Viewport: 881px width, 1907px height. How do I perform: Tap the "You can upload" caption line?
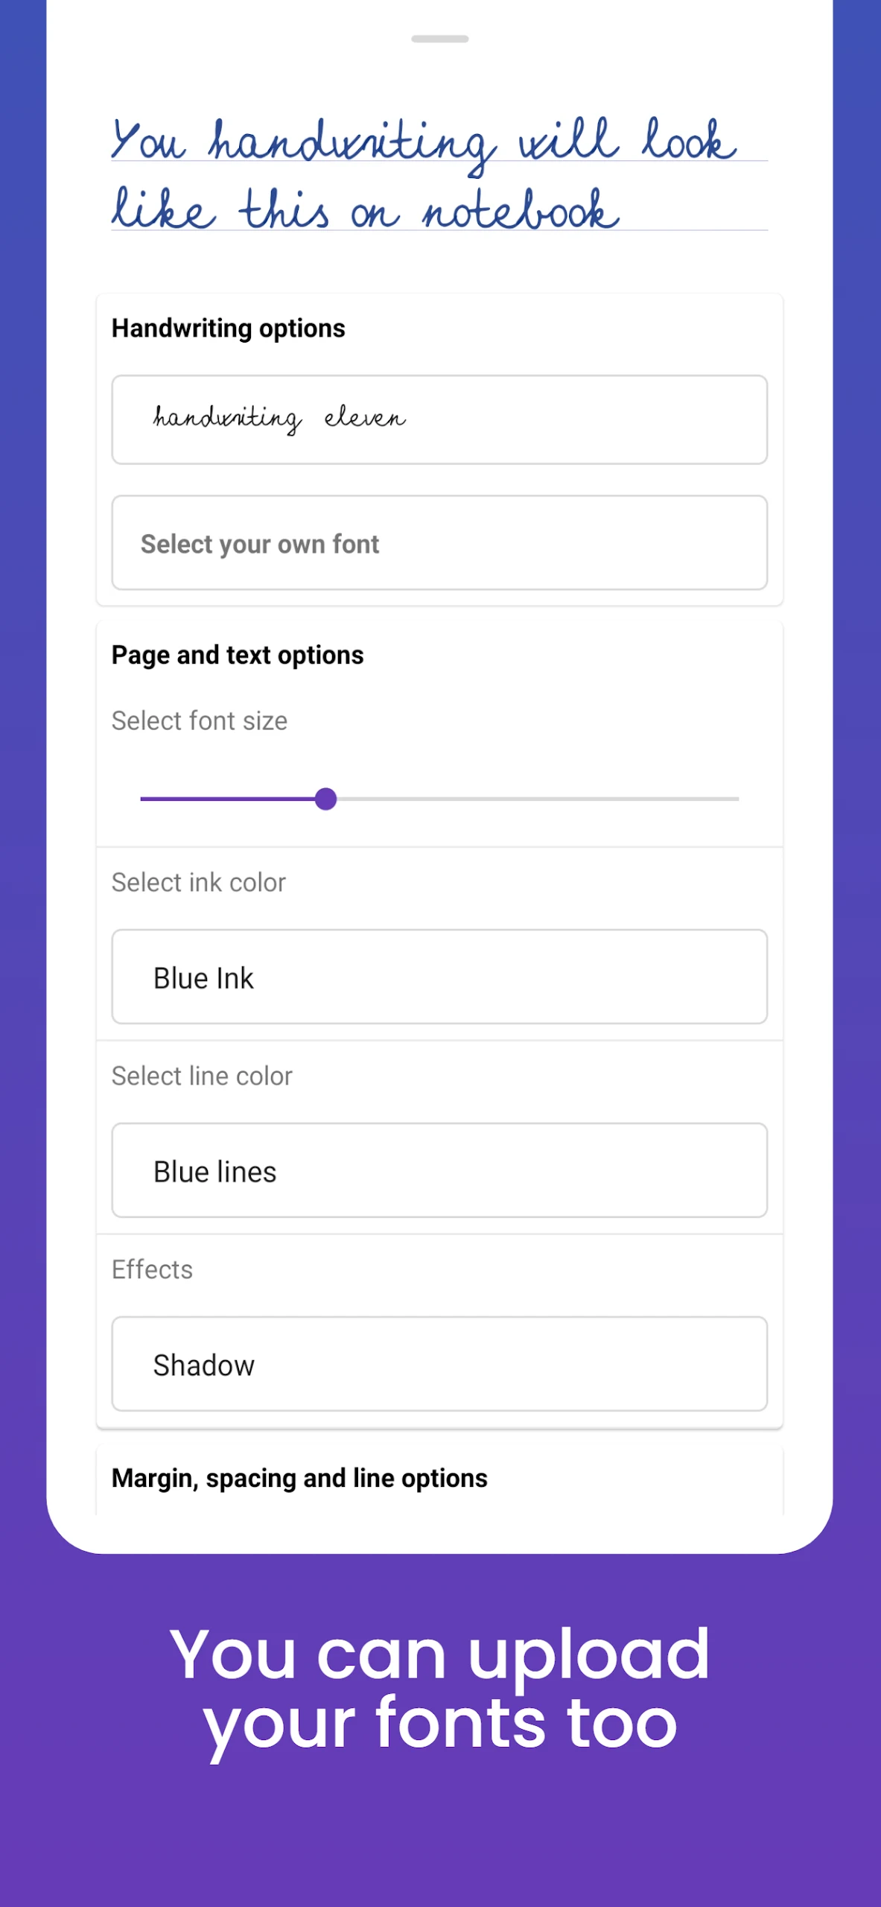click(x=439, y=1655)
